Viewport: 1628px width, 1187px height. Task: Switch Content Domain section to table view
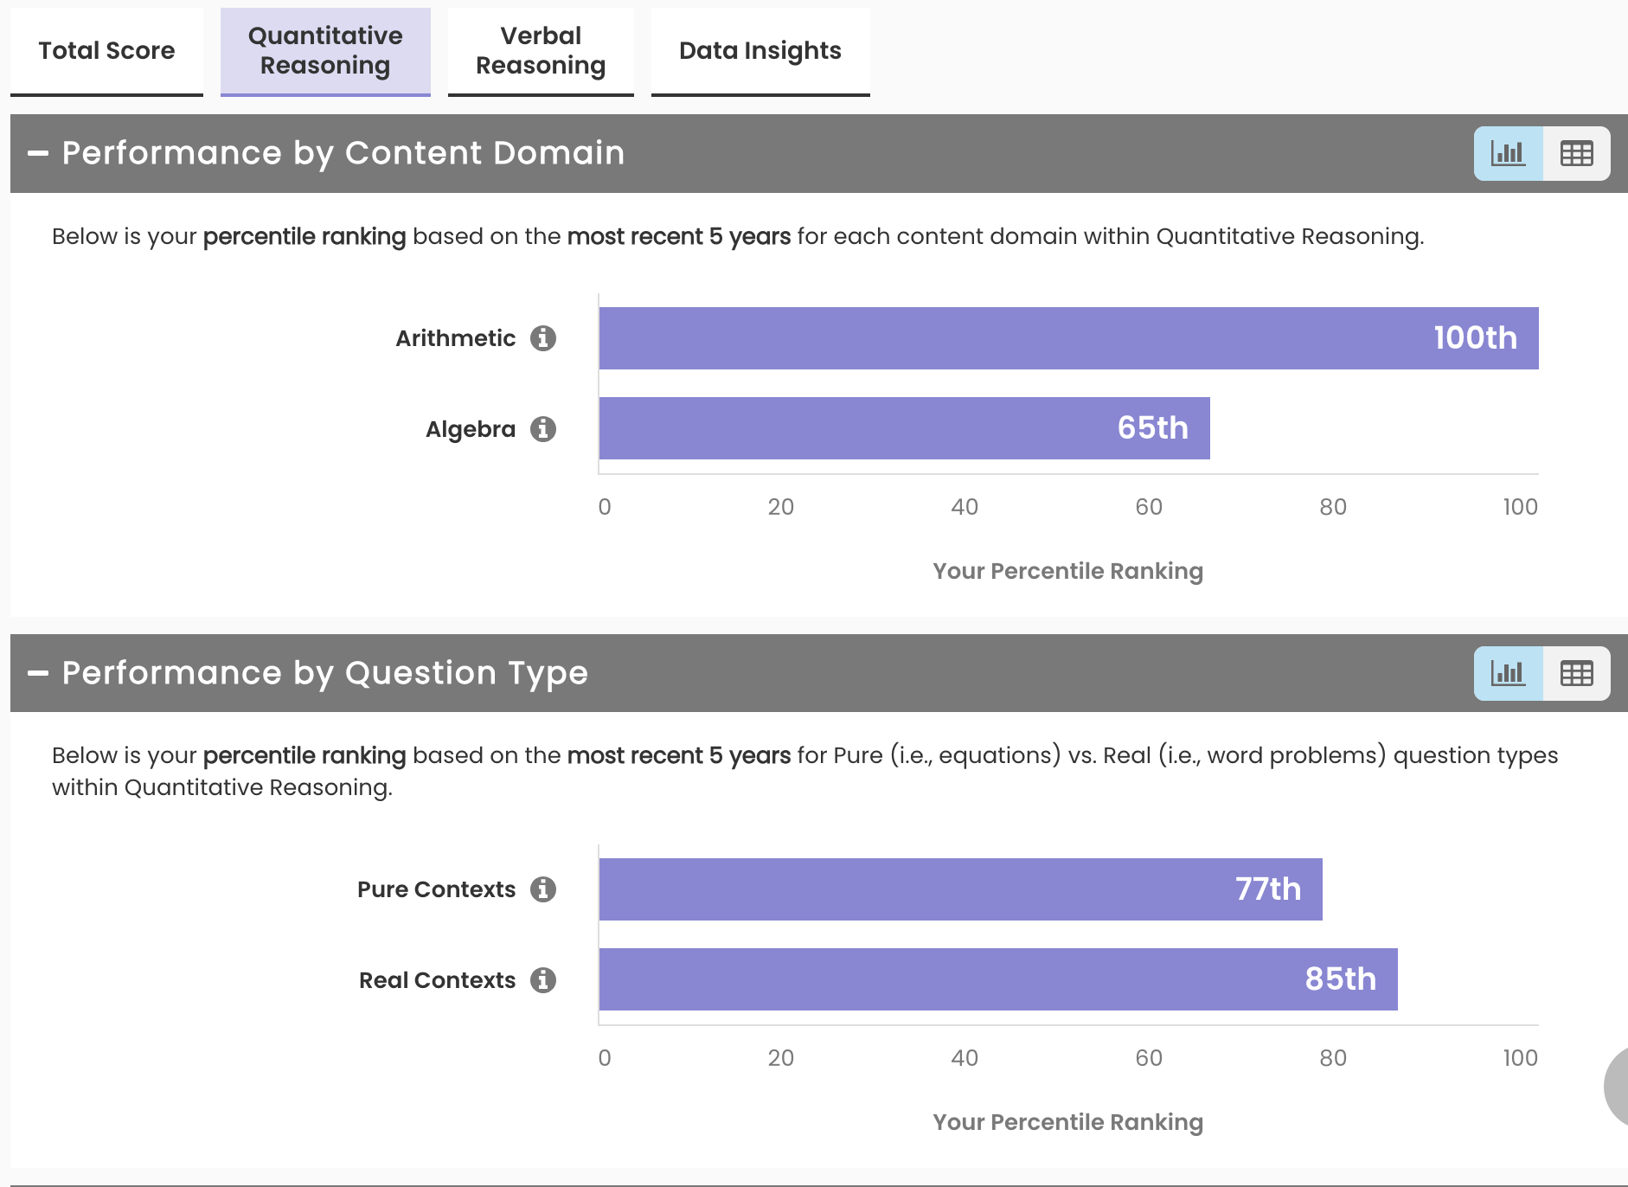1576,154
